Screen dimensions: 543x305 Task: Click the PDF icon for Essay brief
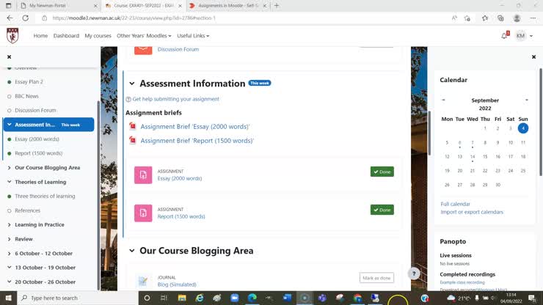pyautogui.click(x=132, y=126)
